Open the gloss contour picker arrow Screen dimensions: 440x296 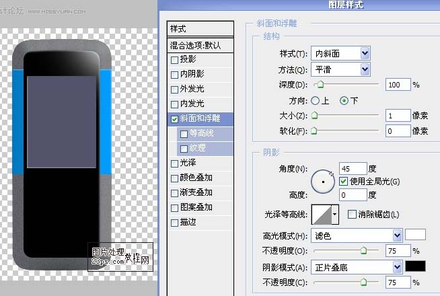point(335,215)
